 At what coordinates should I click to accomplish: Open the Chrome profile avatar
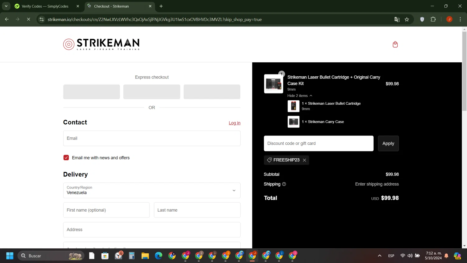449,19
